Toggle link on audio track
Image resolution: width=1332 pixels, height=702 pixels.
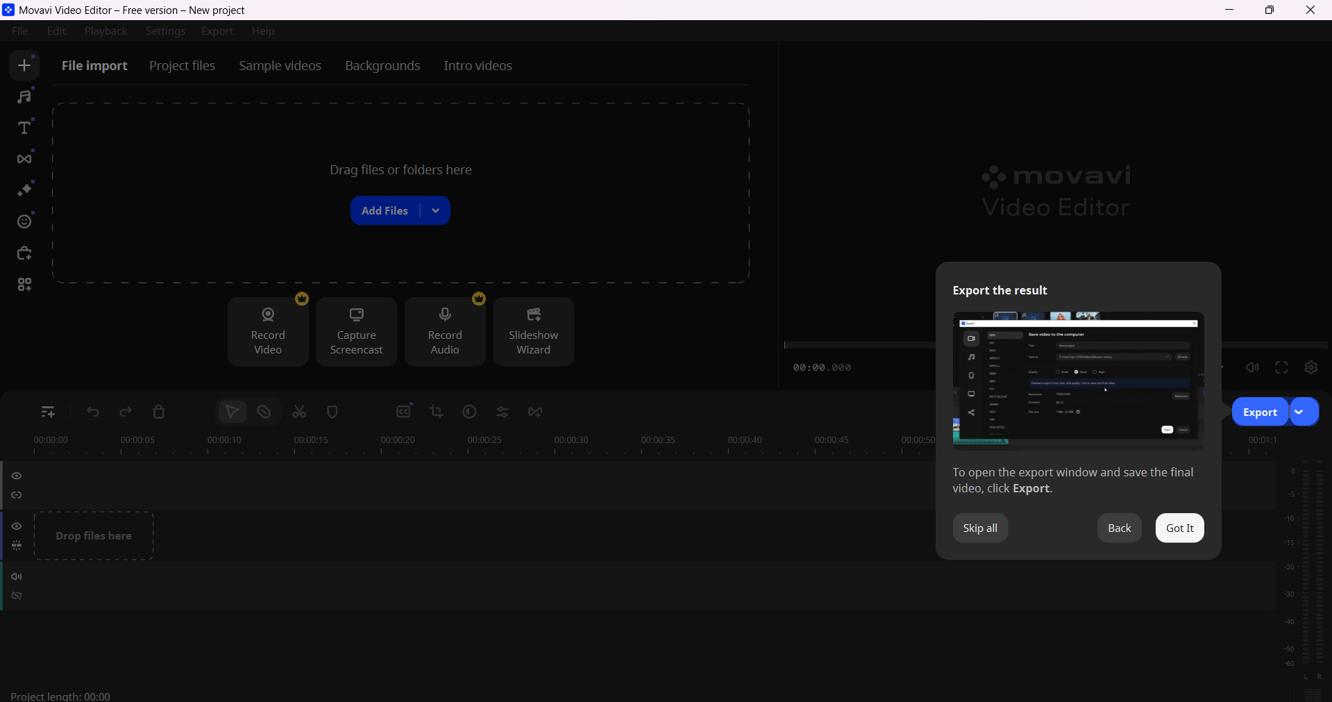(17, 596)
